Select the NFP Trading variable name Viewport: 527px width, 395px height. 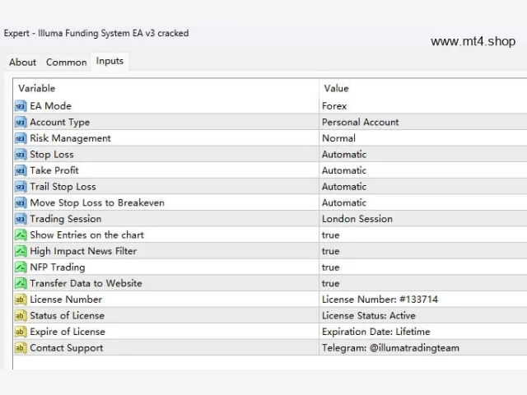point(58,267)
